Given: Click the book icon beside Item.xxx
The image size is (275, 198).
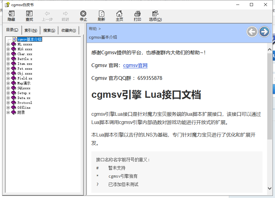Looking at the screenshot, I should (14, 64).
